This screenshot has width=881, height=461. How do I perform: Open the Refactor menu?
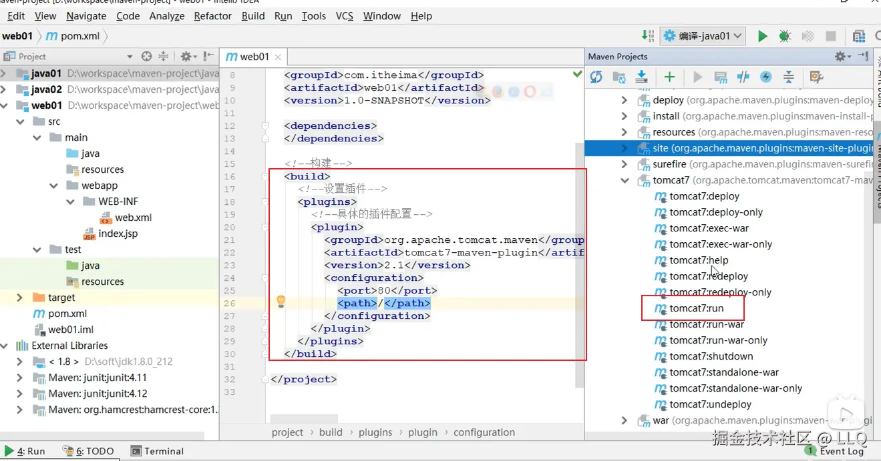click(x=213, y=15)
